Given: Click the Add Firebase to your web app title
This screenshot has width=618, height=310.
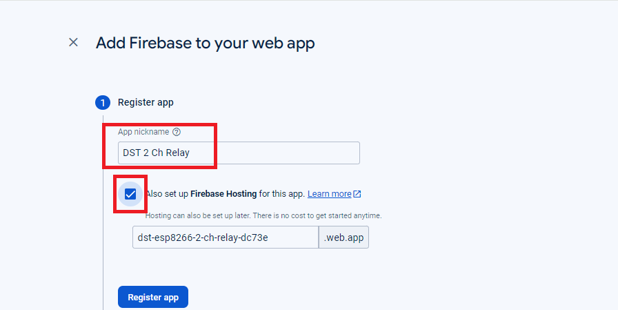Looking at the screenshot, I should point(205,43).
